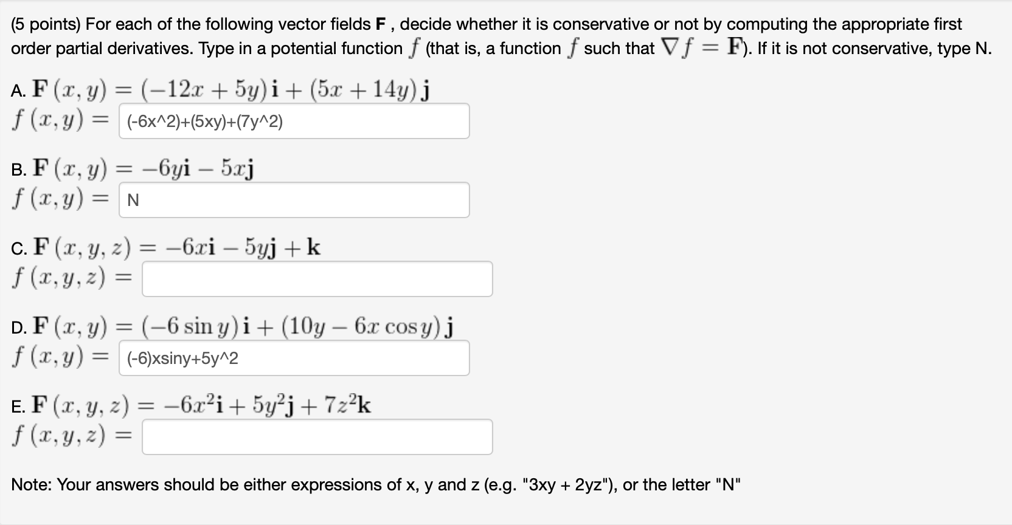Click the equation containing -6xi-5yj+k

pos(176,247)
